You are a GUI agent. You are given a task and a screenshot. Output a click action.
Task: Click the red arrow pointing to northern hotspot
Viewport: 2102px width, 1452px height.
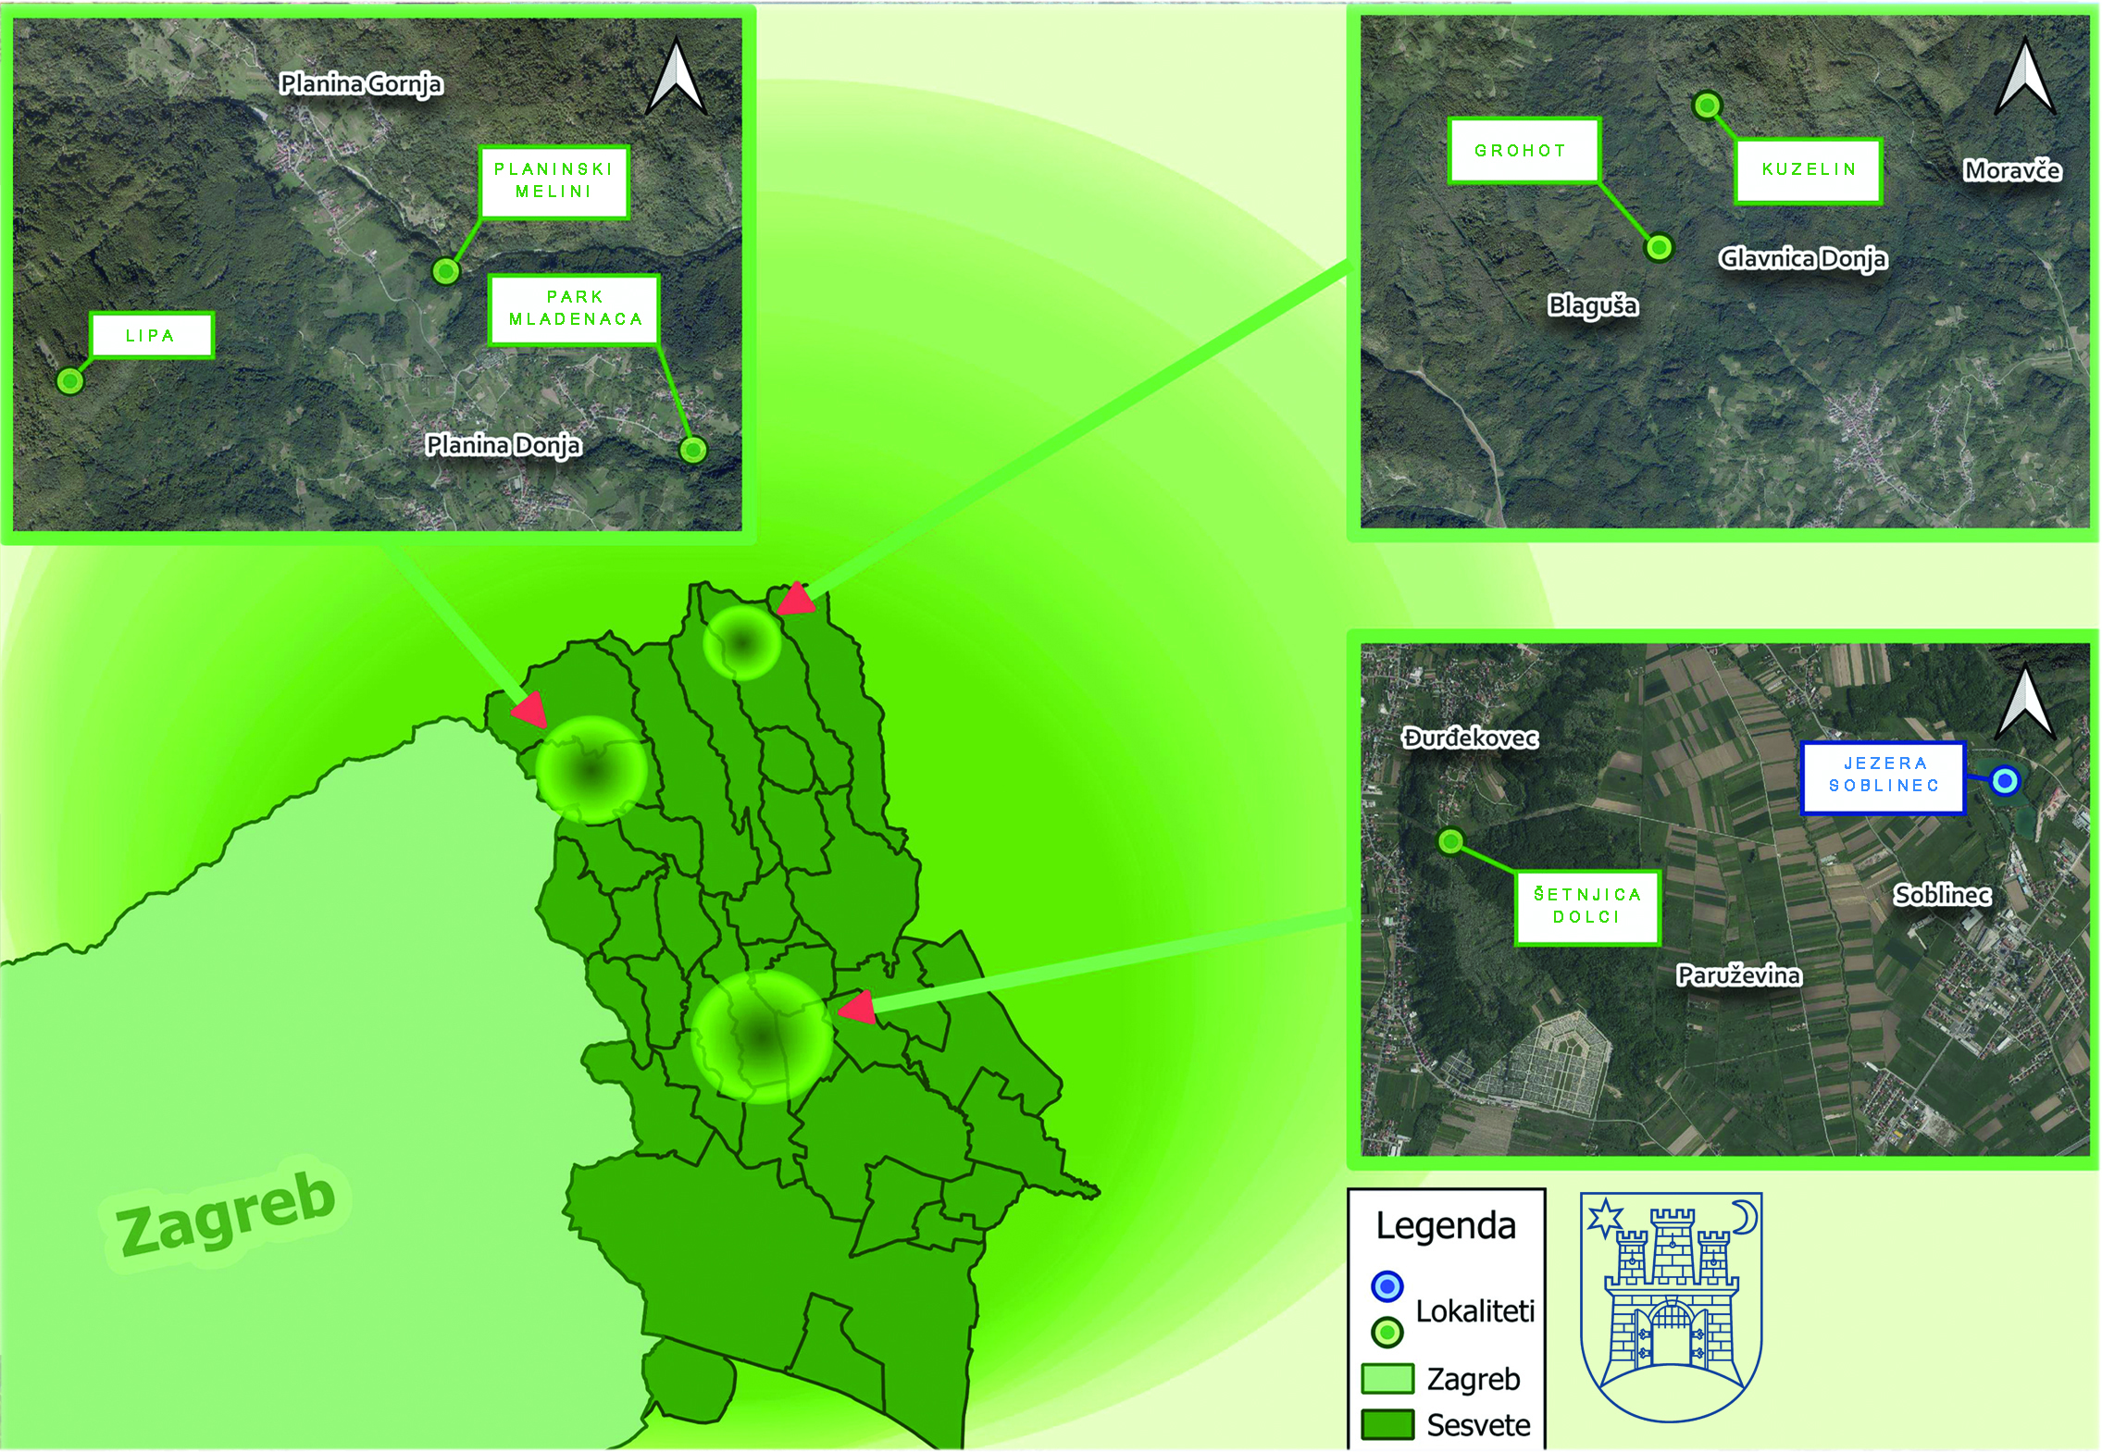[797, 600]
